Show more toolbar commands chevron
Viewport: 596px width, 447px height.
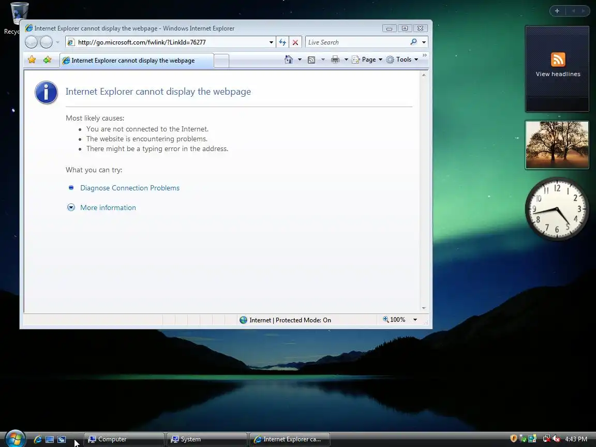pos(425,55)
